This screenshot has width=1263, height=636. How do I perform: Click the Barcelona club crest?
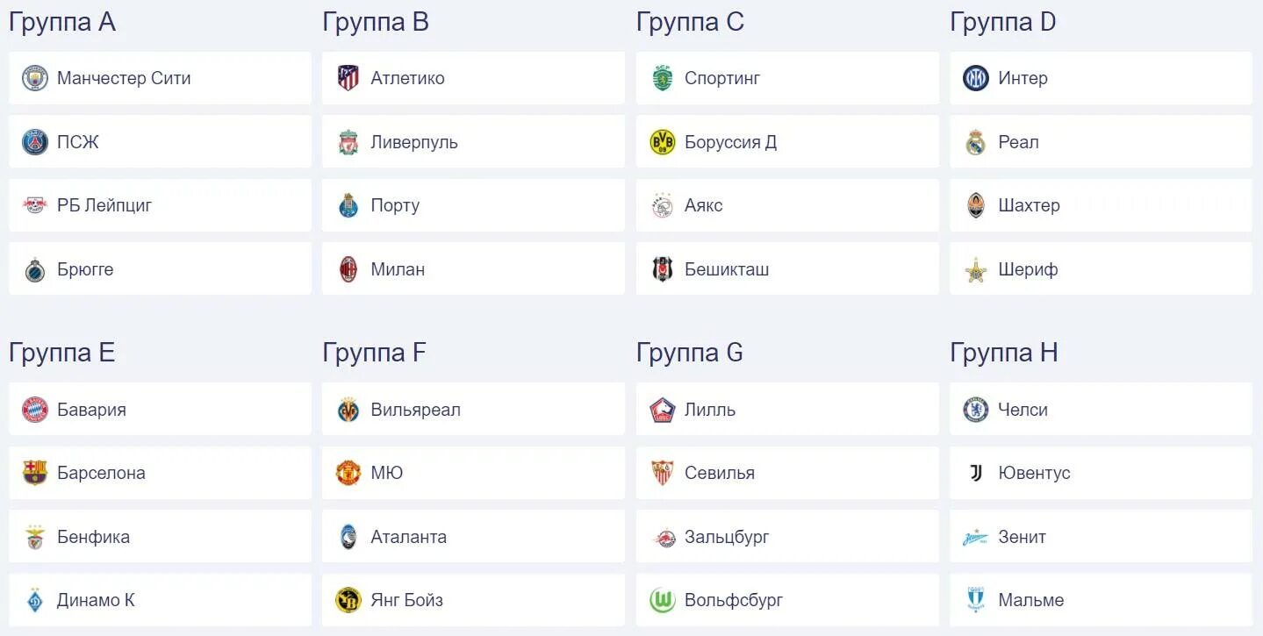point(35,473)
